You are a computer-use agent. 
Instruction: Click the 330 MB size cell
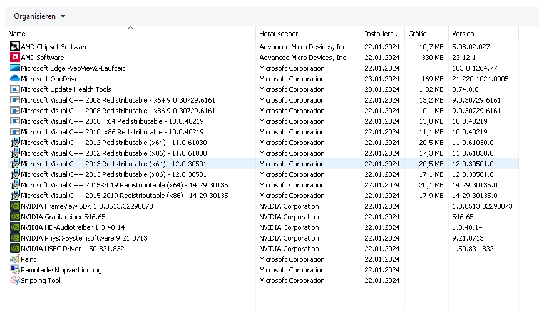(x=433, y=57)
